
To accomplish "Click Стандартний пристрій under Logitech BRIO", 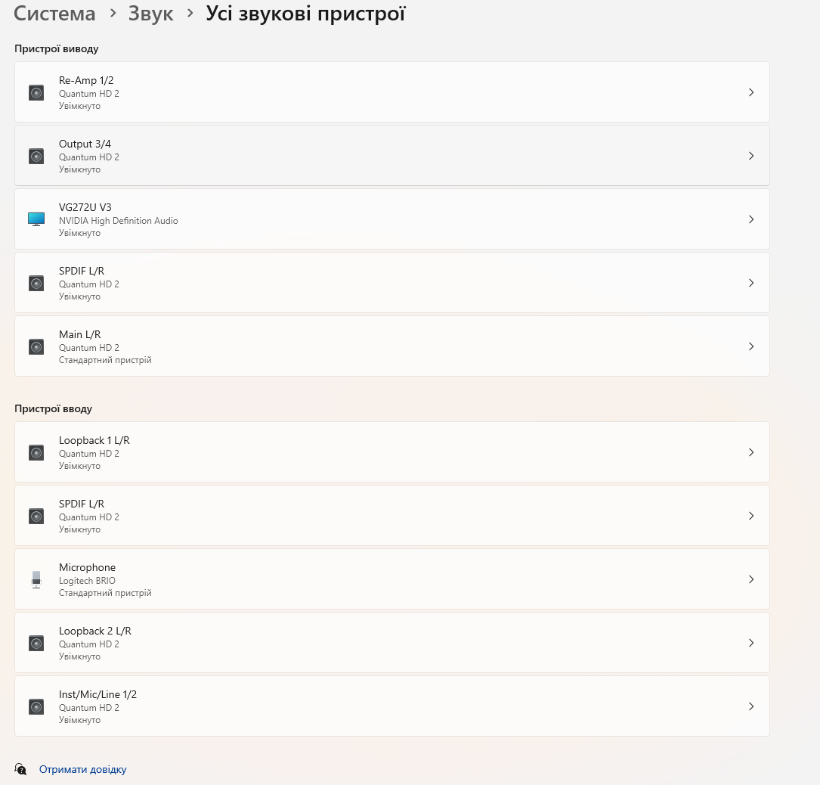I will tap(105, 593).
